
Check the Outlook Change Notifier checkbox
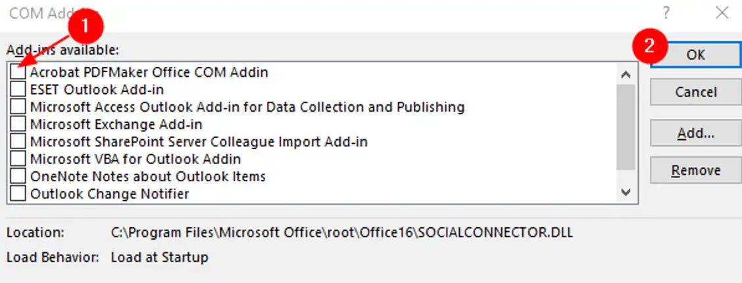click(x=18, y=194)
